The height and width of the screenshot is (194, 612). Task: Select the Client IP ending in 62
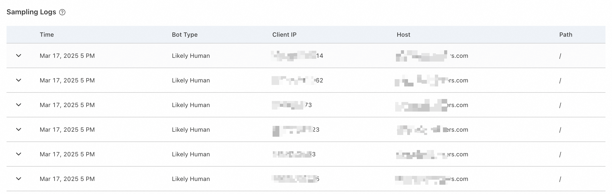[x=297, y=80]
